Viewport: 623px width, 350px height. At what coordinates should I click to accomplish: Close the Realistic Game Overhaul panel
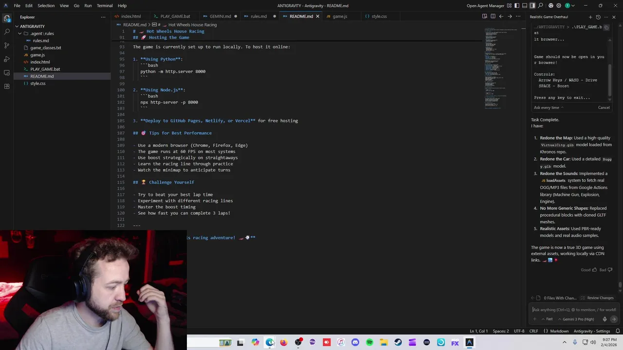pos(614,17)
